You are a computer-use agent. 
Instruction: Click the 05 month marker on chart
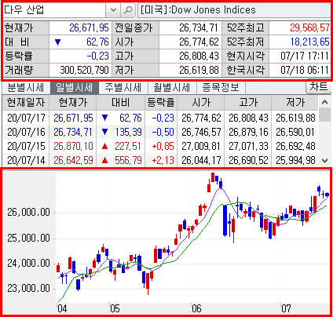coord(115,309)
